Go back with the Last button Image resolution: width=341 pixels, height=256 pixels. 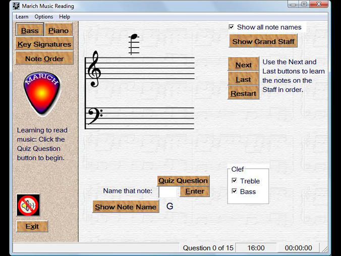tap(243, 79)
